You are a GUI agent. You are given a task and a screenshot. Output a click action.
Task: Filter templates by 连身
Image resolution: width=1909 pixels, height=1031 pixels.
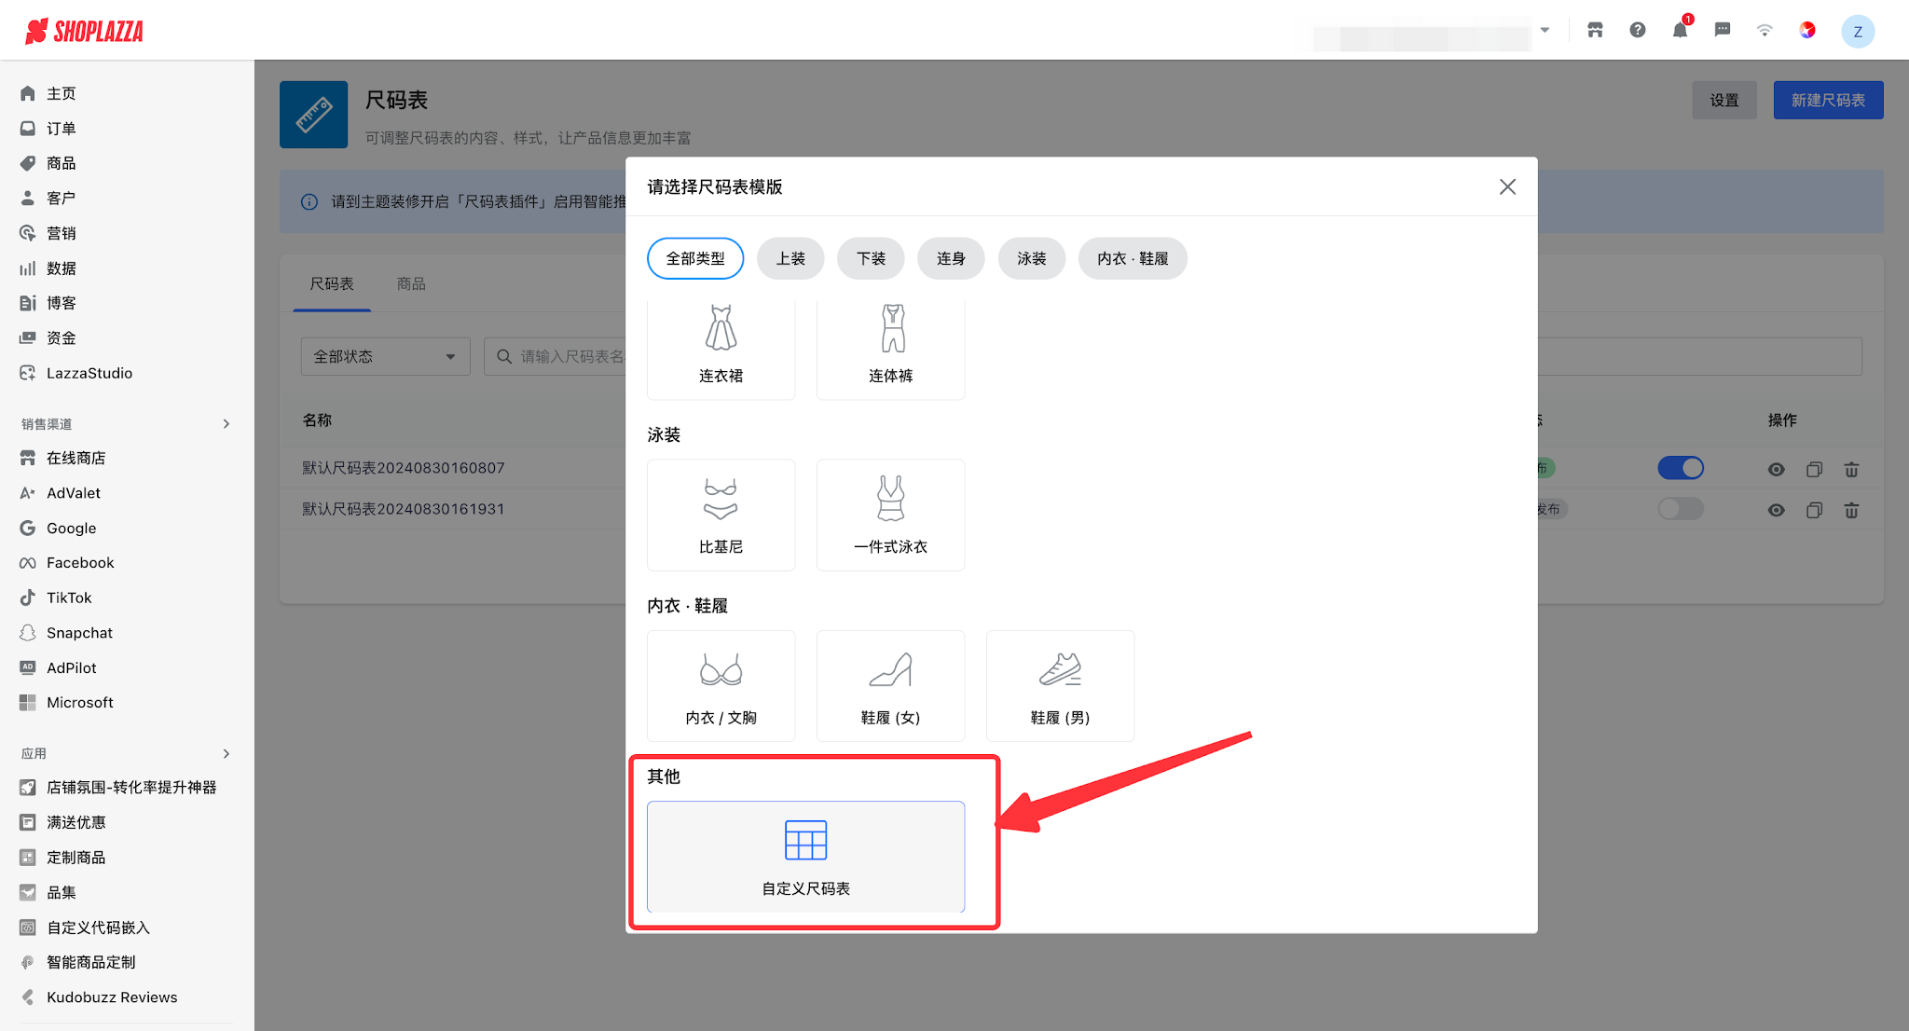pyautogui.click(x=951, y=258)
